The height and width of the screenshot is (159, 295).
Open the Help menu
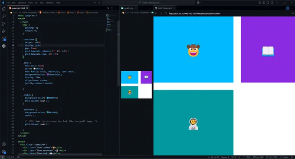click(x=58, y=3)
